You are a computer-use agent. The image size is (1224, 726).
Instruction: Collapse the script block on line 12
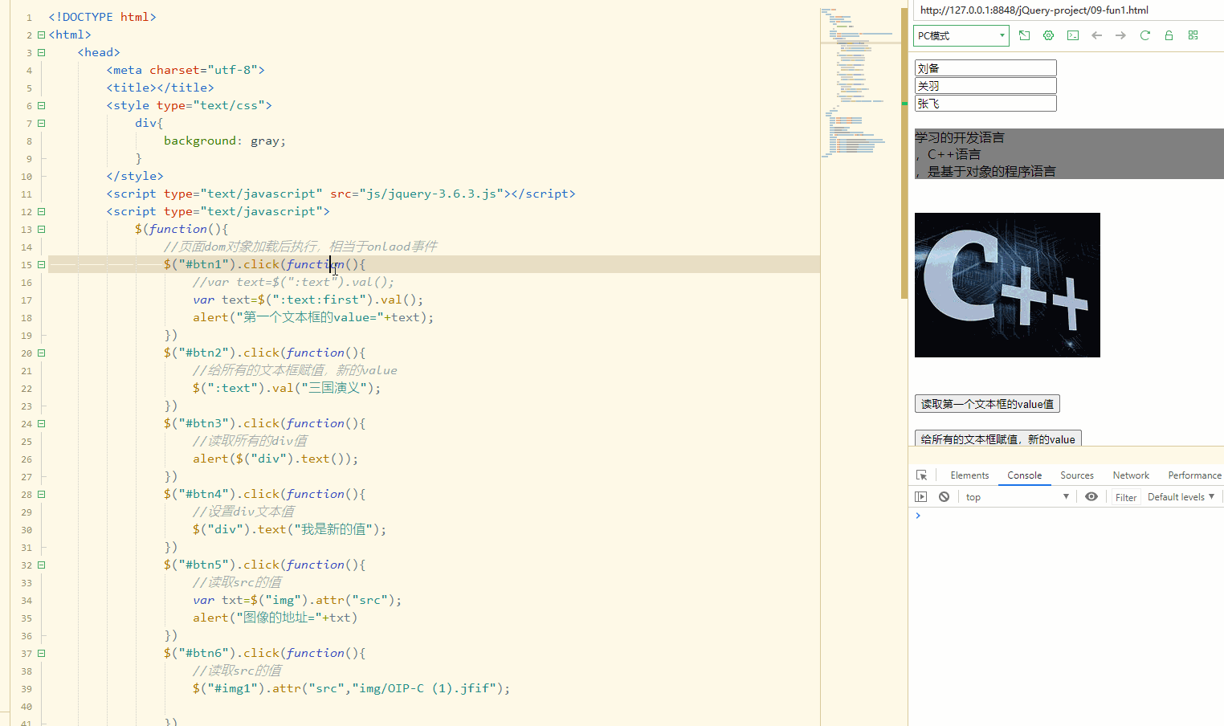pos(42,211)
